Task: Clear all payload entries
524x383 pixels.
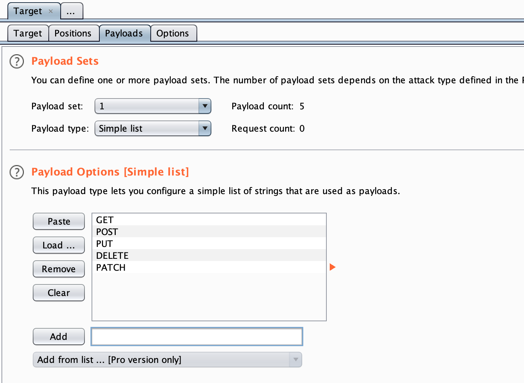Action: coord(58,293)
